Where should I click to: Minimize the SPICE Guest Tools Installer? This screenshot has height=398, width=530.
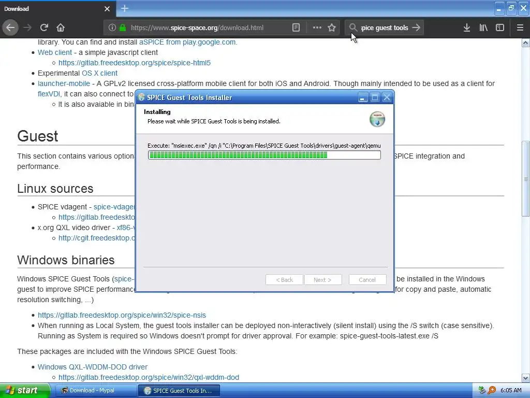[x=363, y=97]
